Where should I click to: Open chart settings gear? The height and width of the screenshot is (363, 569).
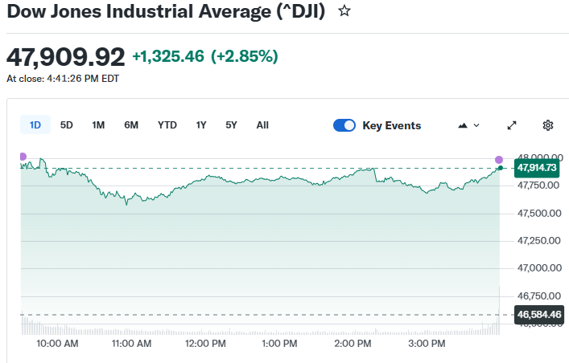tap(548, 125)
